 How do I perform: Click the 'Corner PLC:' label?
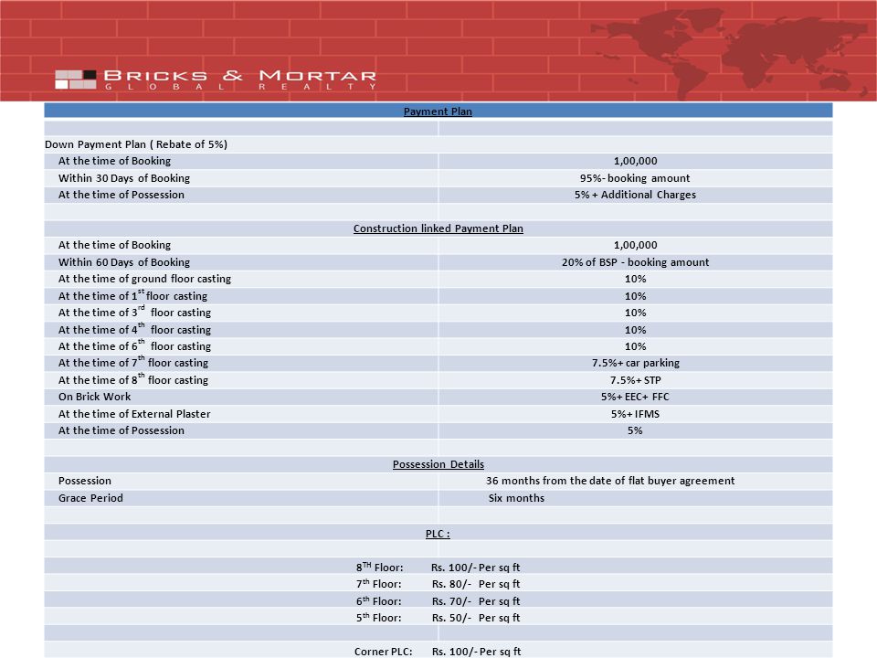pos(383,652)
